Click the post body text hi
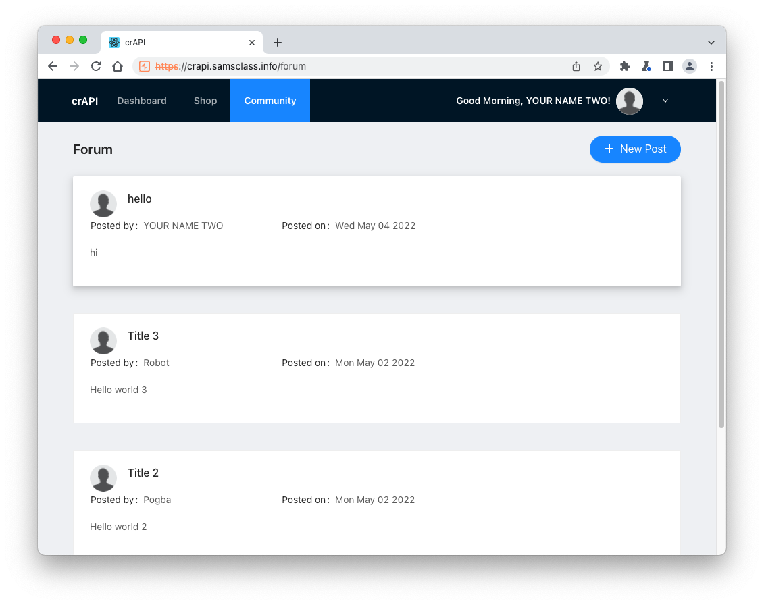This screenshot has width=764, height=605. coord(93,253)
